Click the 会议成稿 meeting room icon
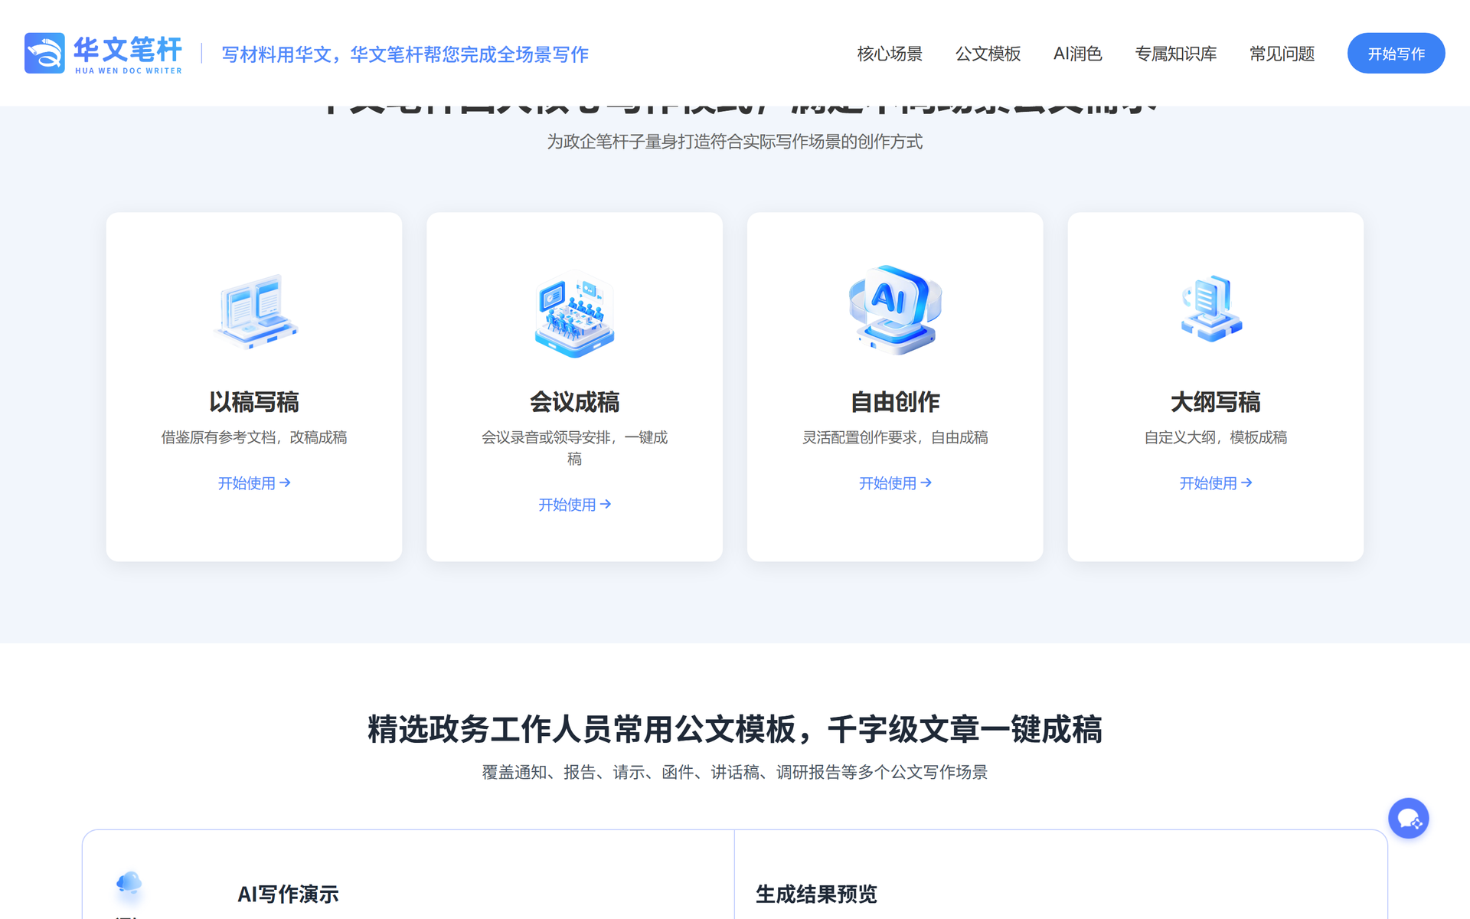This screenshot has width=1470, height=919. [574, 314]
